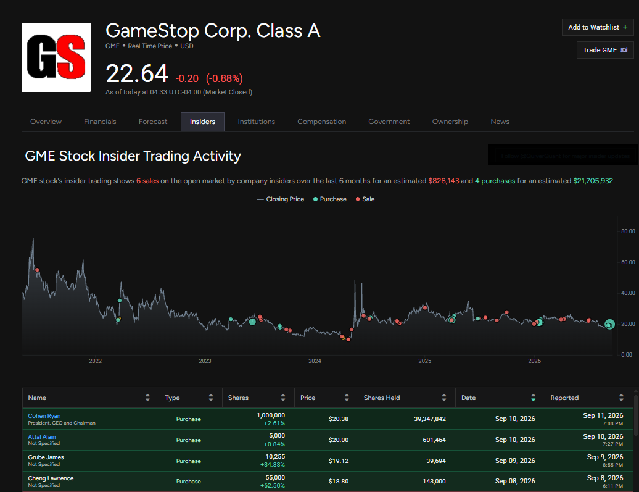Click the 22.64 stock price
Image resolution: width=639 pixels, height=492 pixels.
(136, 74)
